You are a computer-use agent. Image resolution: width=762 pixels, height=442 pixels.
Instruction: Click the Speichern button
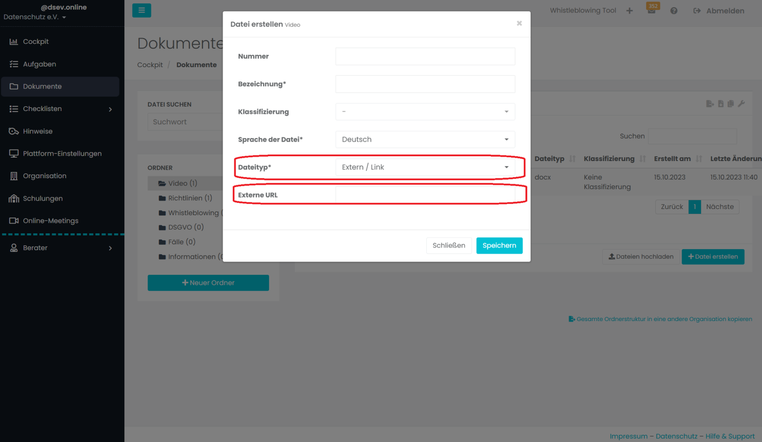coord(499,245)
